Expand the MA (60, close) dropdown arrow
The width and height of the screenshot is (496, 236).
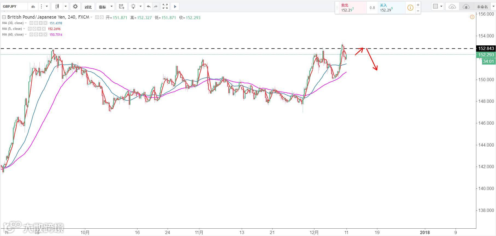[26, 35]
